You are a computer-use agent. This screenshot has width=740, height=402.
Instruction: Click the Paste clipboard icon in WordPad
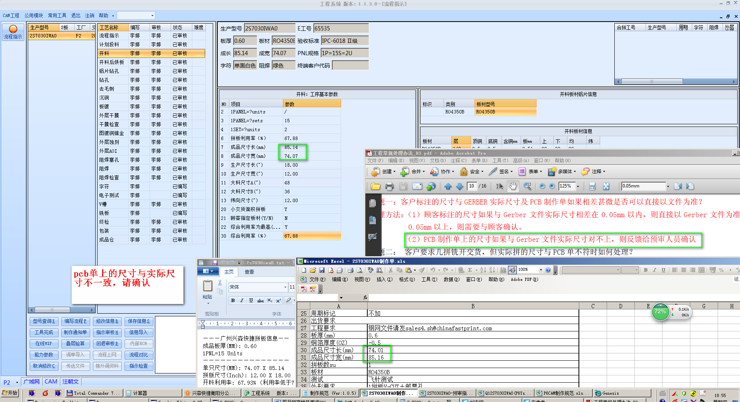pyautogui.click(x=207, y=286)
